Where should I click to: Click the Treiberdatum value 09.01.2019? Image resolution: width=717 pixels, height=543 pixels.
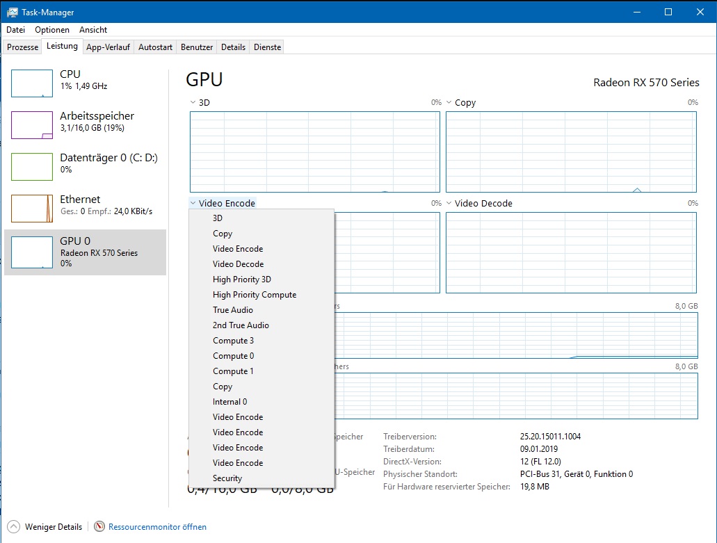click(539, 449)
